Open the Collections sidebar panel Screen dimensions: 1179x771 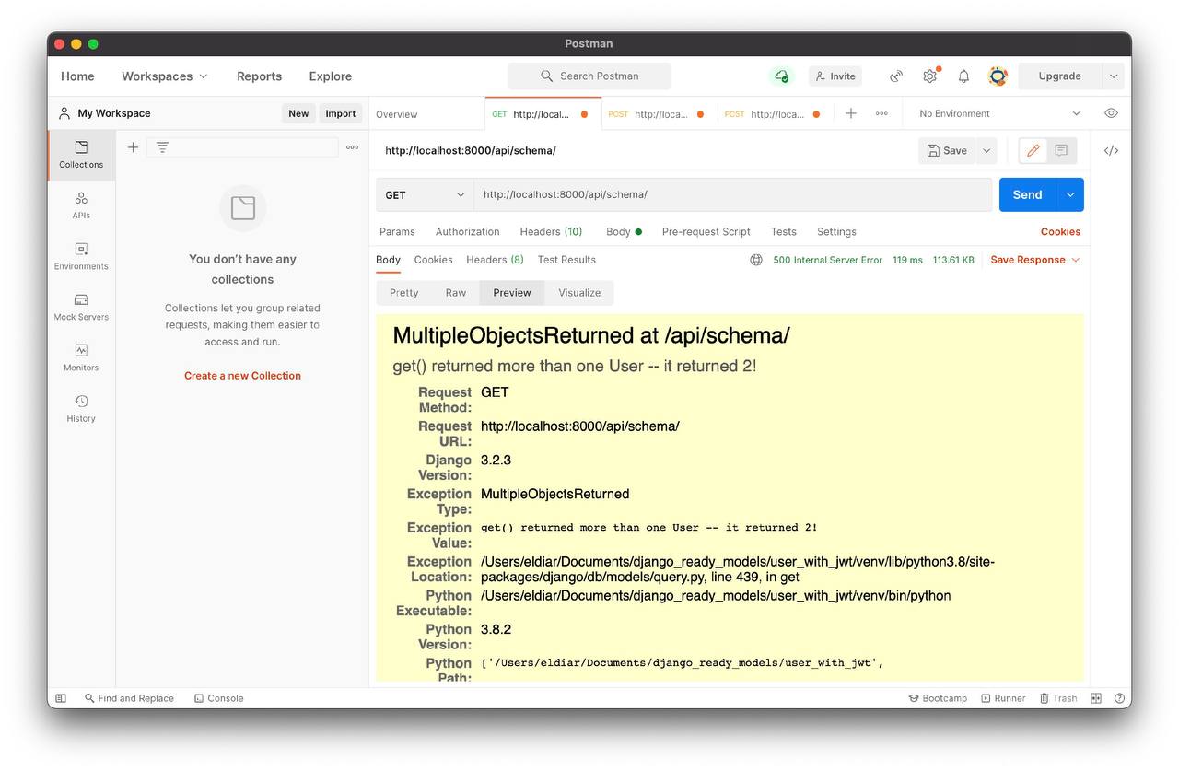tap(81, 155)
